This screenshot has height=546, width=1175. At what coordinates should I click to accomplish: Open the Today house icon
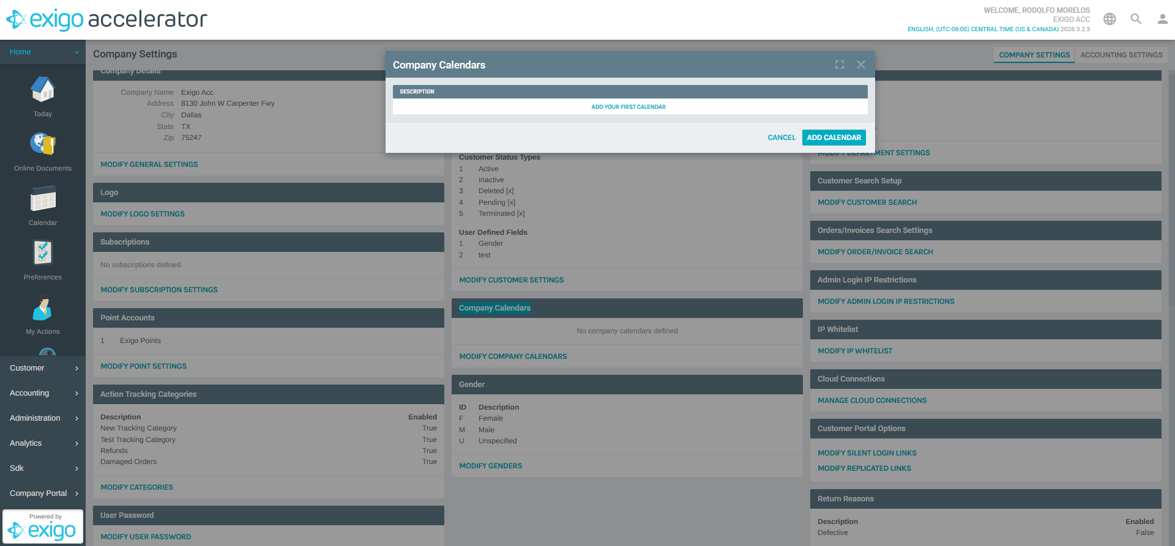[x=43, y=90]
